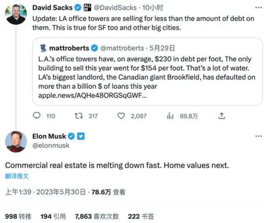
Task: Open David Sacks's profile picture
Action: 16,14
